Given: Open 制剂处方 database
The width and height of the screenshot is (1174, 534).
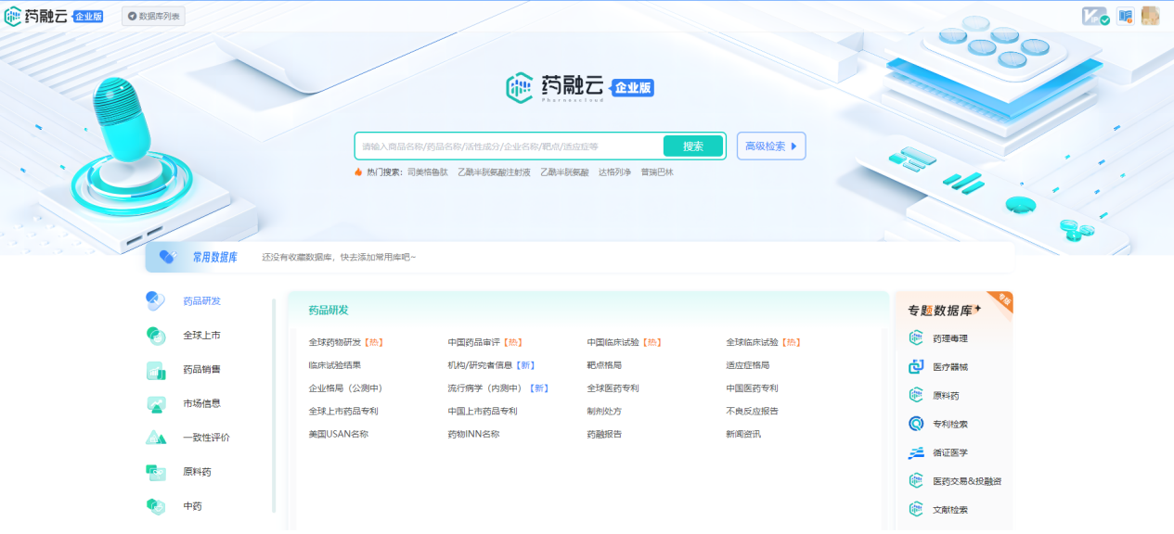Looking at the screenshot, I should point(604,411).
